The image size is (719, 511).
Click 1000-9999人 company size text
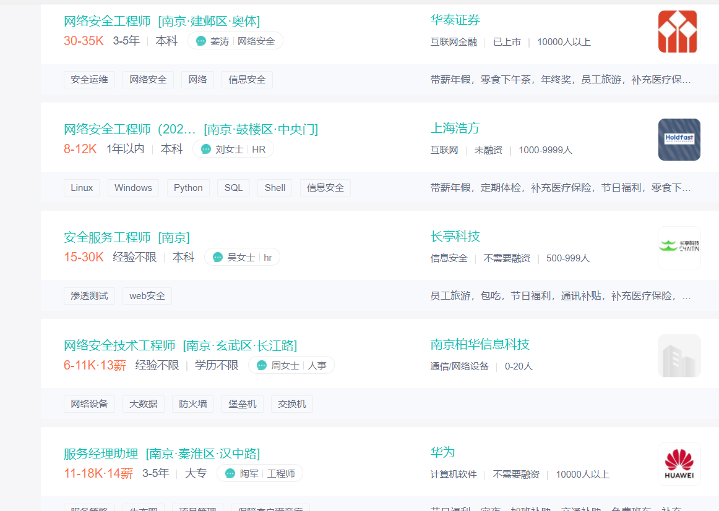point(545,150)
